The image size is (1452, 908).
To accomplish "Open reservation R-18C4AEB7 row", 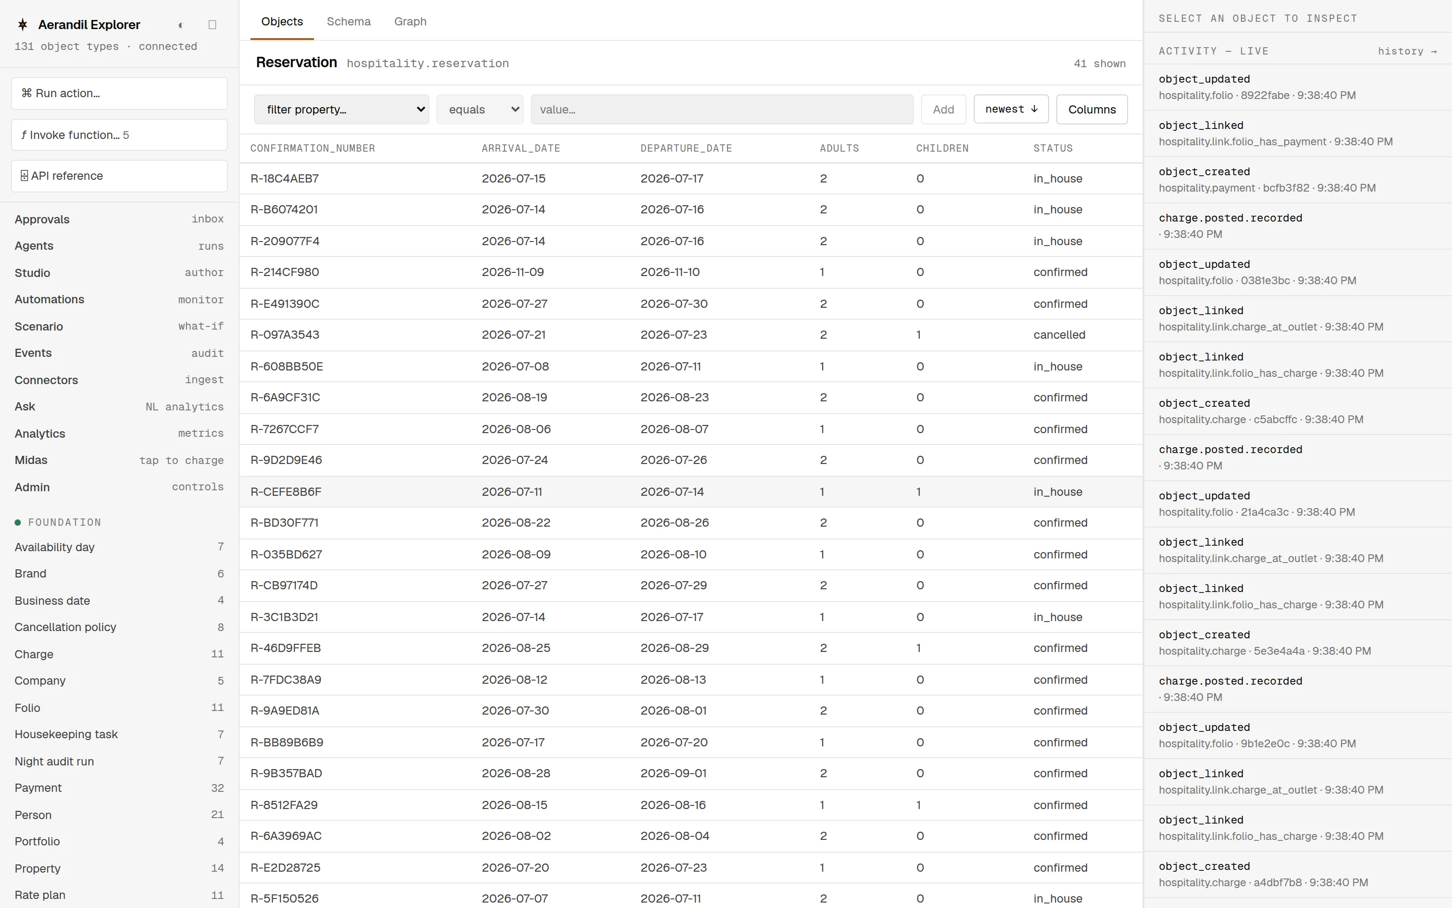I will pyautogui.click(x=691, y=178).
